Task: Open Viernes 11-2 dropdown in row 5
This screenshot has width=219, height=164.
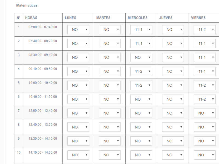Action: 204,85
